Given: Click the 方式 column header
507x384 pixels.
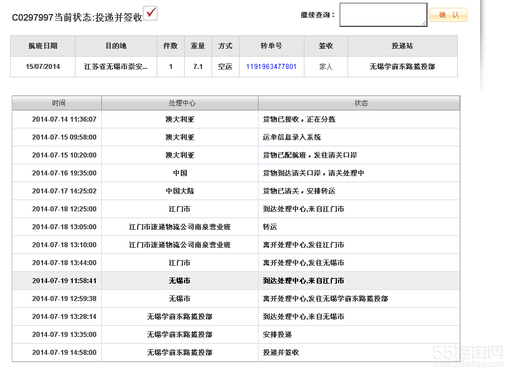Looking at the screenshot, I should coord(226,46).
